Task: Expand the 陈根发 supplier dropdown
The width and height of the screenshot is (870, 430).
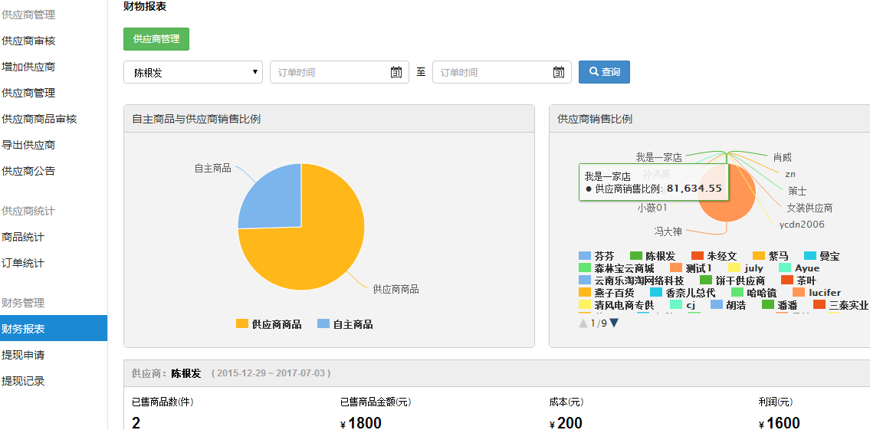Action: 193,72
